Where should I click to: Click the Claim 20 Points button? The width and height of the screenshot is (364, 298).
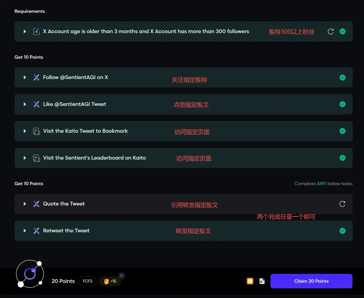tap(312, 281)
